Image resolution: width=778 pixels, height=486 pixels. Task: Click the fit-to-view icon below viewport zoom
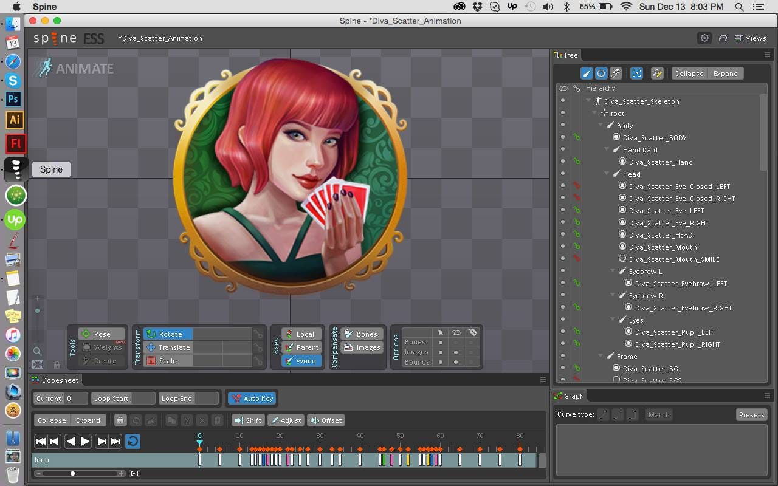[38, 364]
